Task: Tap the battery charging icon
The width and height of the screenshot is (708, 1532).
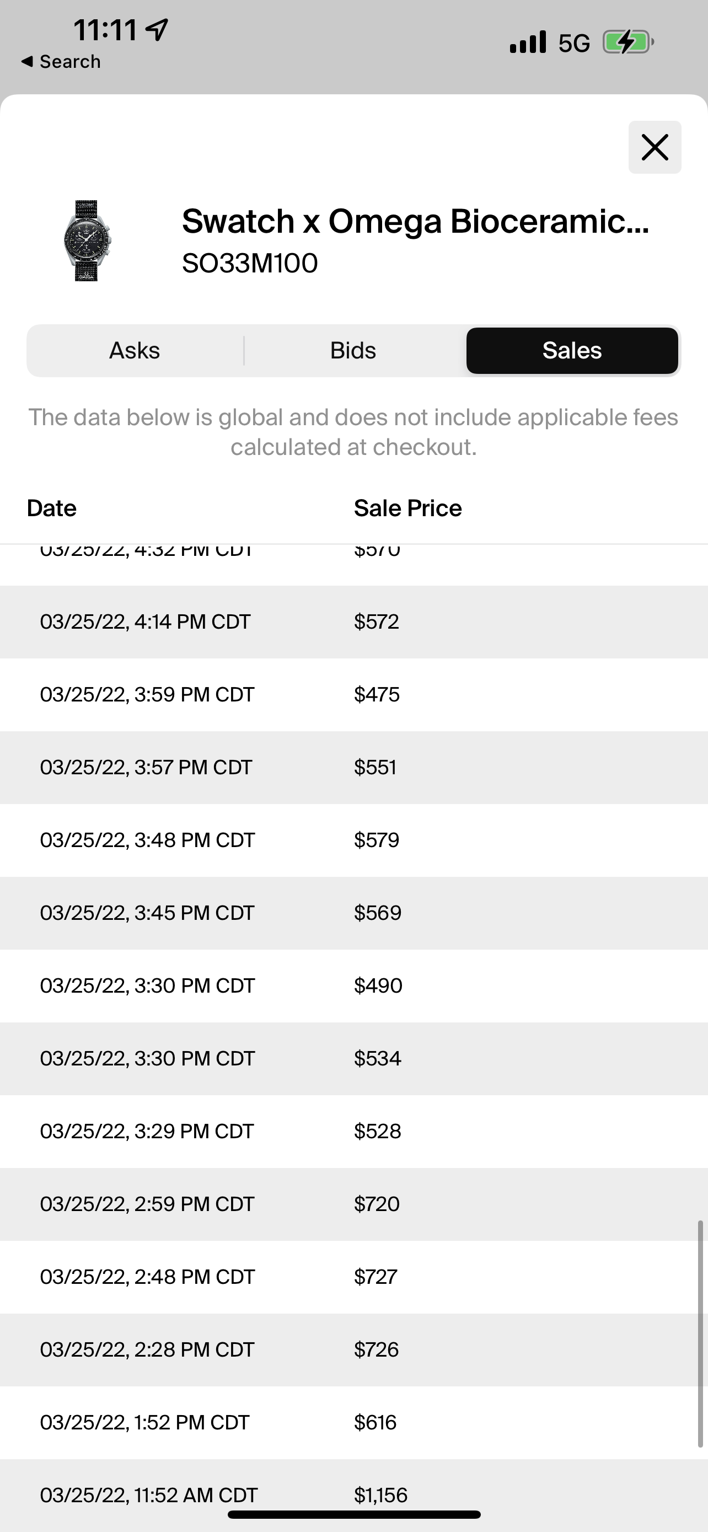Action: [627, 42]
